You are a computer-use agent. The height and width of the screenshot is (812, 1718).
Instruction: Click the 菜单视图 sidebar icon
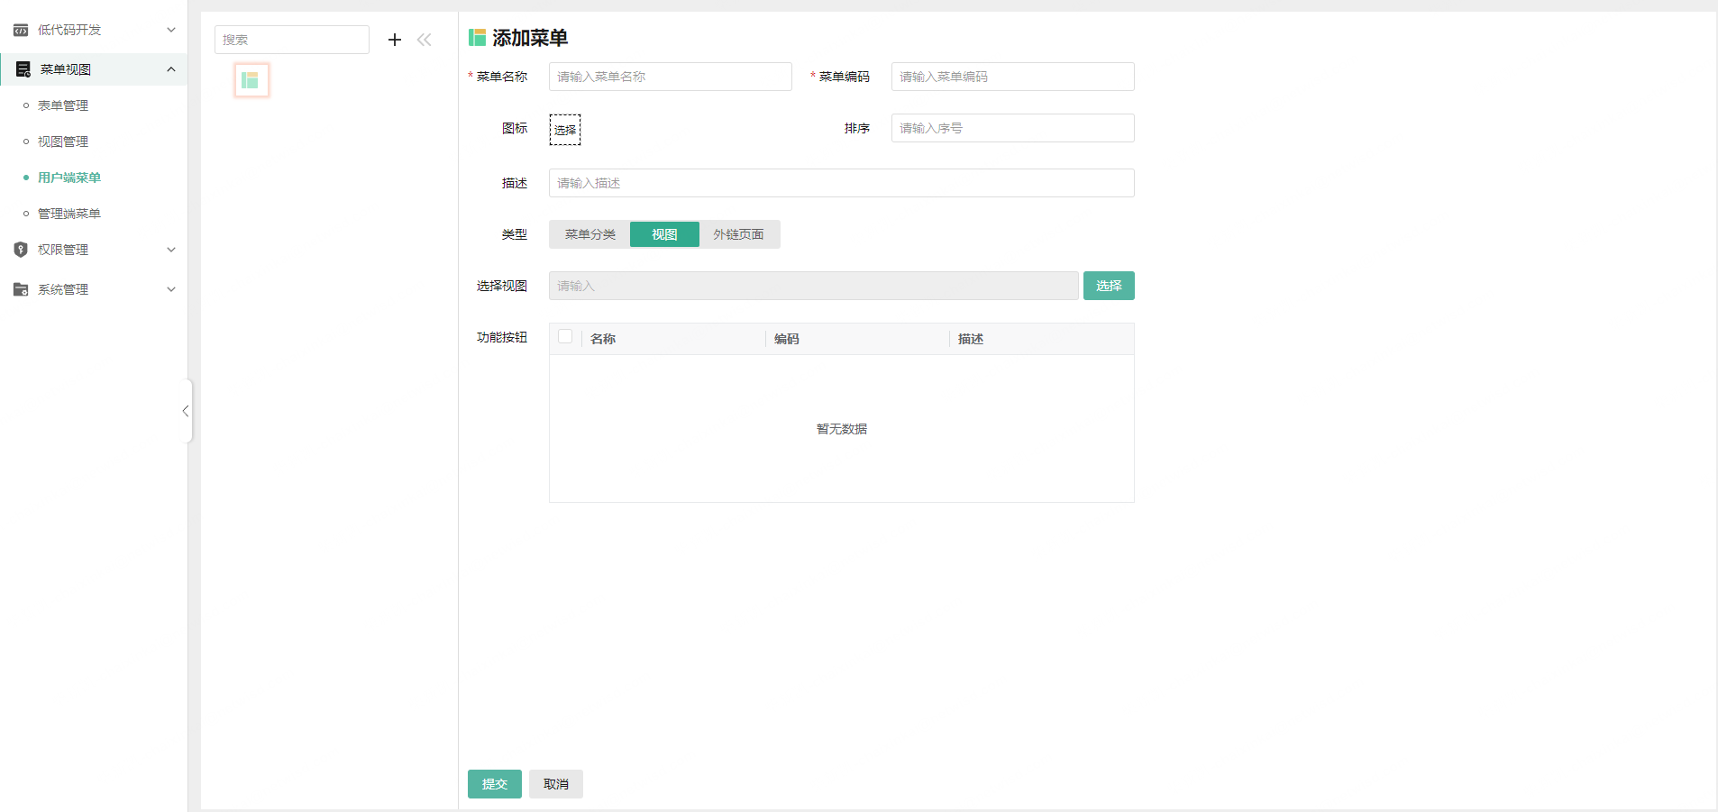tap(21, 68)
